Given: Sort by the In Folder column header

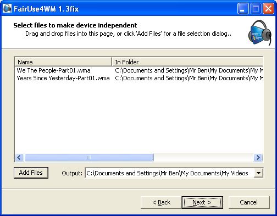Looking at the screenshot, I should coord(187,62).
